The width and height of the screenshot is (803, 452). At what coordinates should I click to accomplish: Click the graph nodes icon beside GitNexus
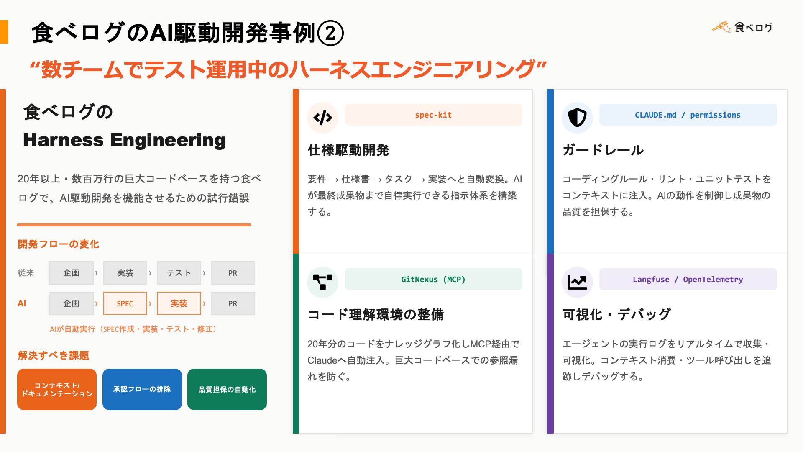tap(322, 282)
